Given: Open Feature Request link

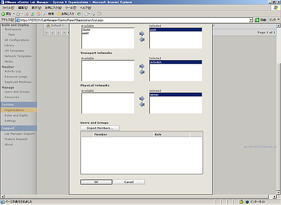Looking at the screenshot, I should 16,139.
